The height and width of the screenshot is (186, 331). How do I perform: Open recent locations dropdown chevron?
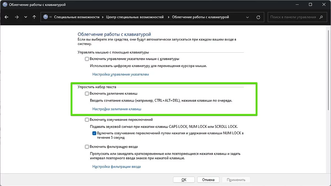(x=26, y=17)
